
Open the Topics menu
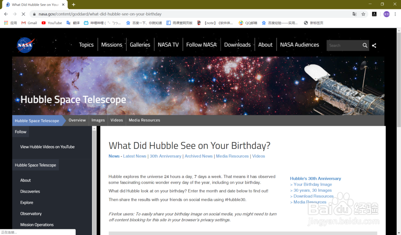86,45
